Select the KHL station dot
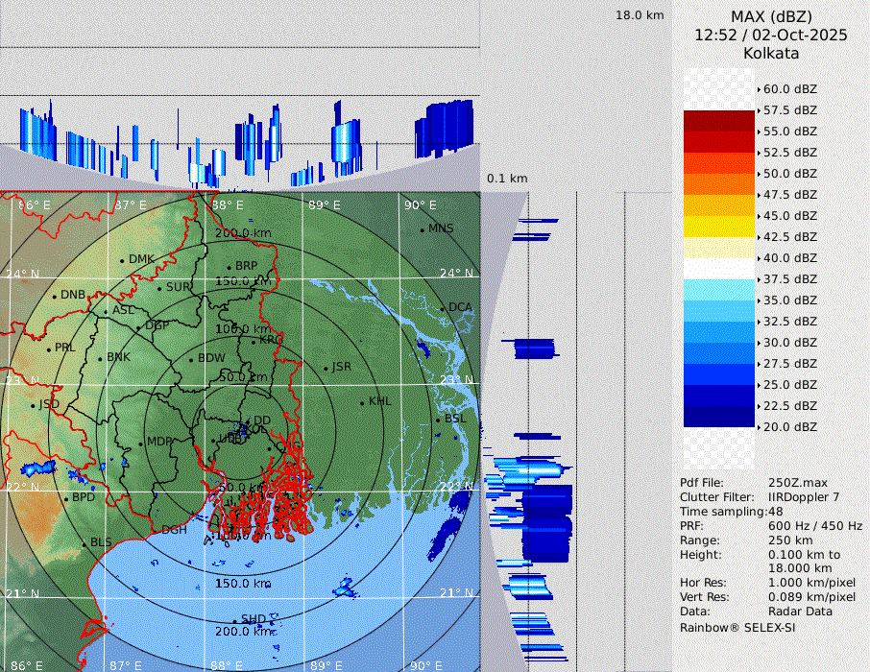Viewport: 870px width, 672px height. pos(362,402)
